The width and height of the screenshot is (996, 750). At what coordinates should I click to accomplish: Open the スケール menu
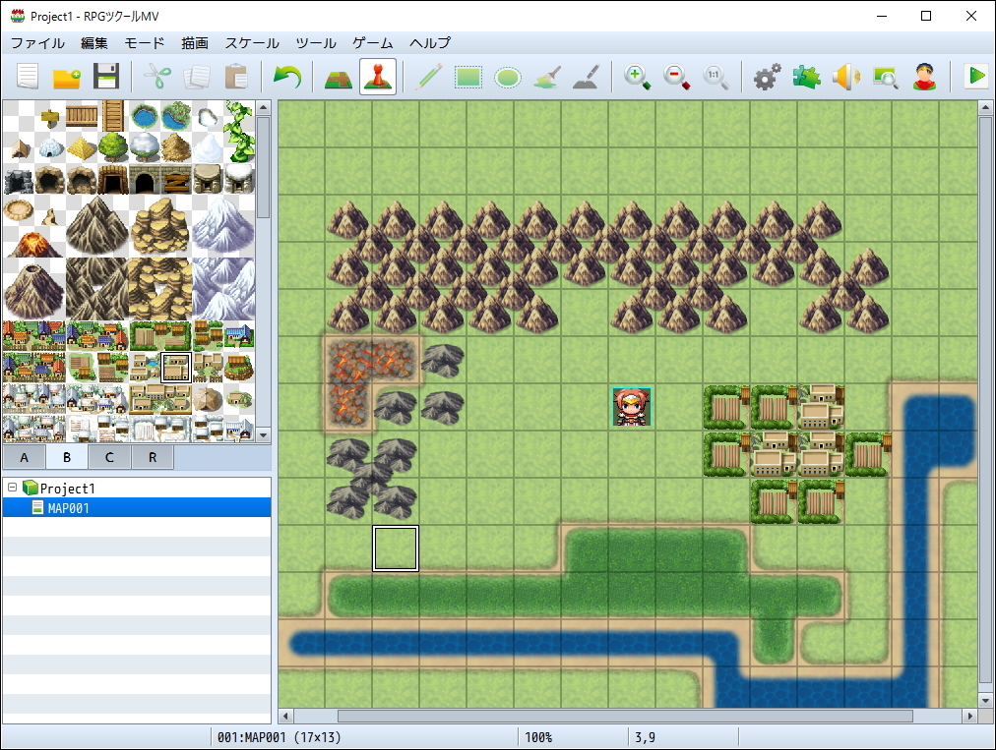[252, 43]
